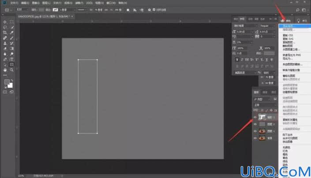This screenshot has height=178, width=311.
Task: Choose the highlighted 混合选项 context menu entry
Action: coord(295,26)
